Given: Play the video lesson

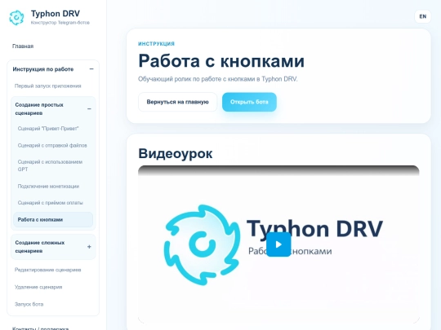Looking at the screenshot, I should coord(278,244).
